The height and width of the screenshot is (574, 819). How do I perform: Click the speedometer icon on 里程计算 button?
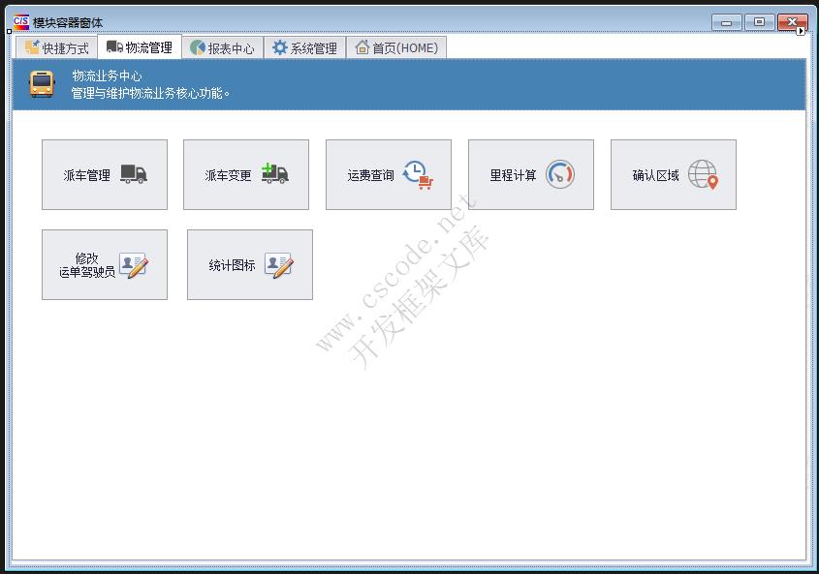pos(559,173)
